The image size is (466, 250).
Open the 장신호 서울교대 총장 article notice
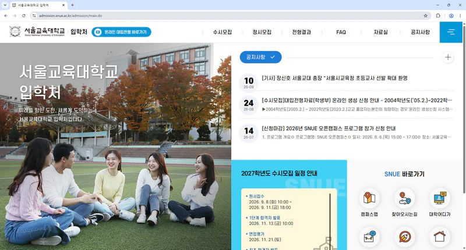click(x=334, y=78)
